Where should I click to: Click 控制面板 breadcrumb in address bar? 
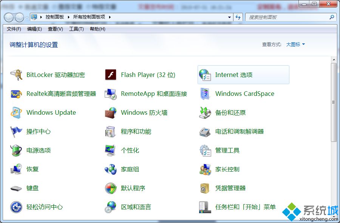coord(55,17)
